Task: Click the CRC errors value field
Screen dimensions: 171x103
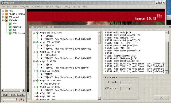Action: coord(126,89)
